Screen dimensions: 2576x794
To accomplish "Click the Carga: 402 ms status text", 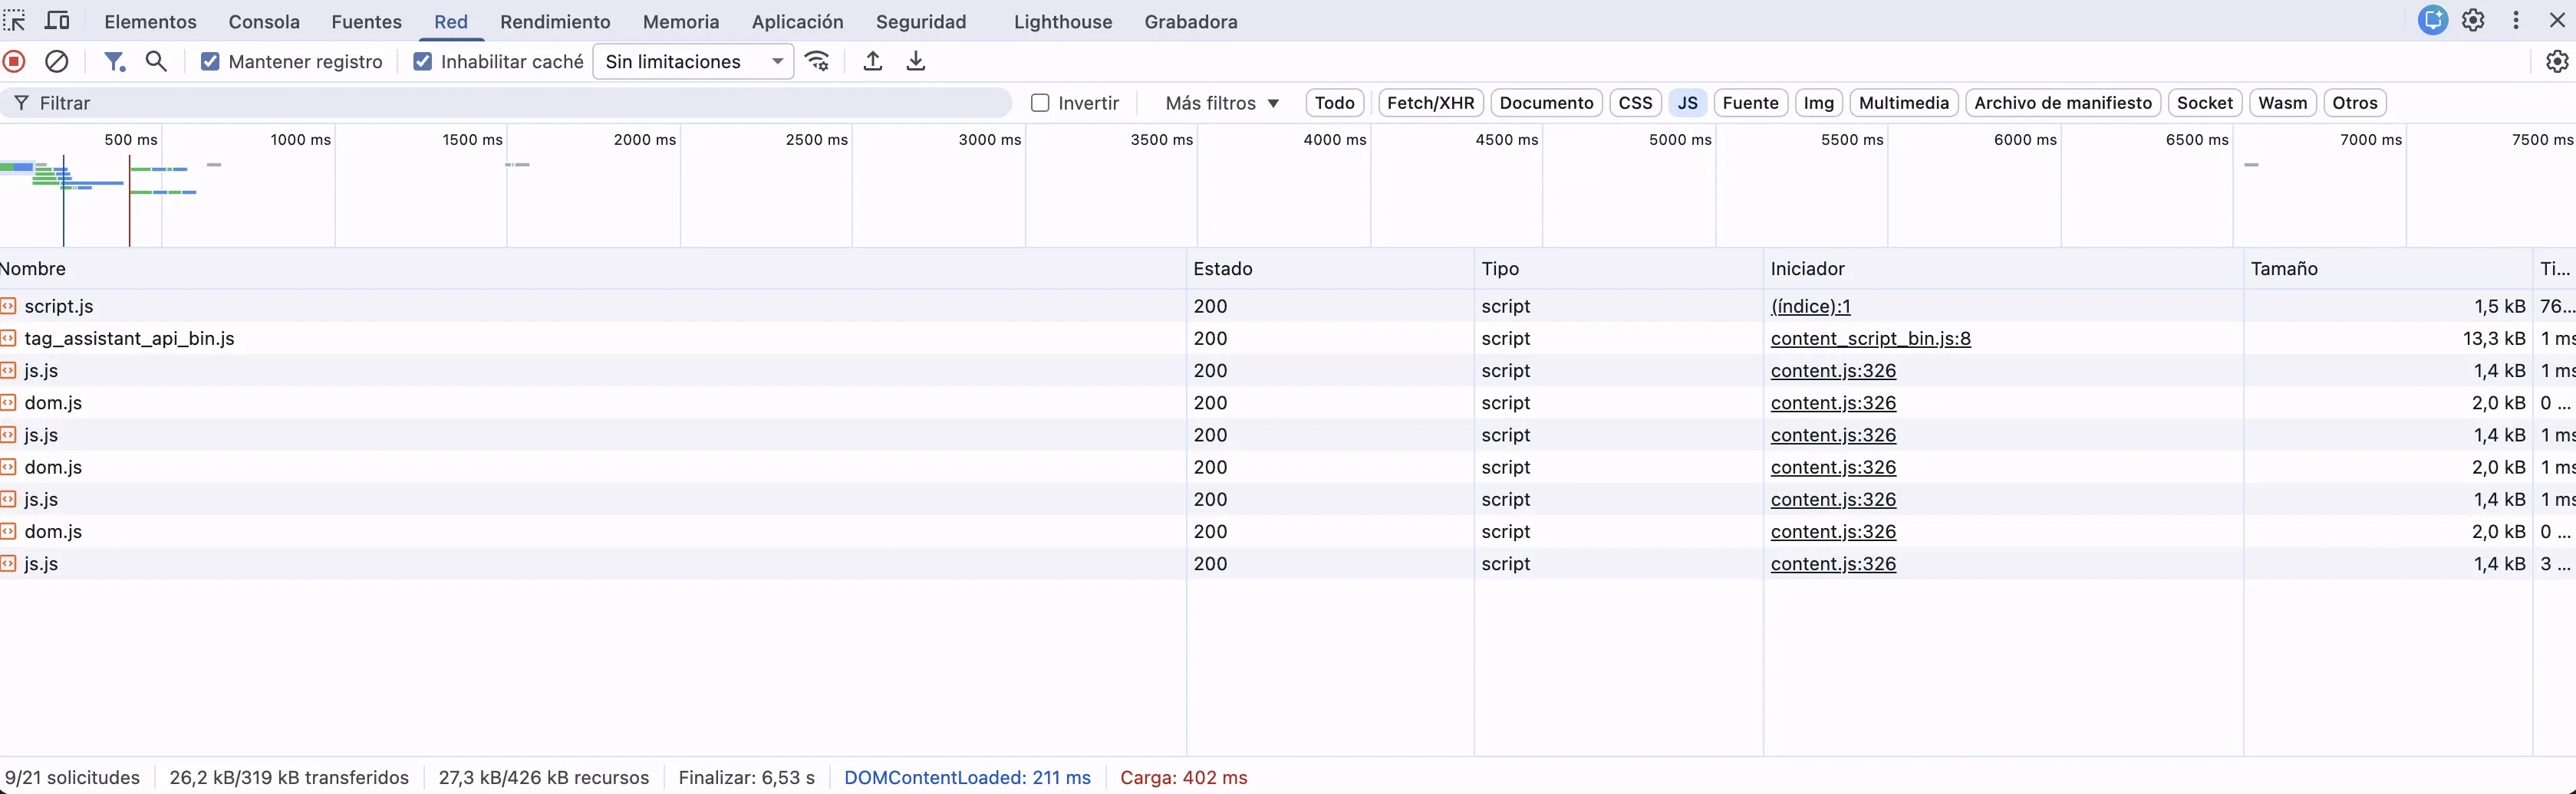I will (x=1183, y=777).
